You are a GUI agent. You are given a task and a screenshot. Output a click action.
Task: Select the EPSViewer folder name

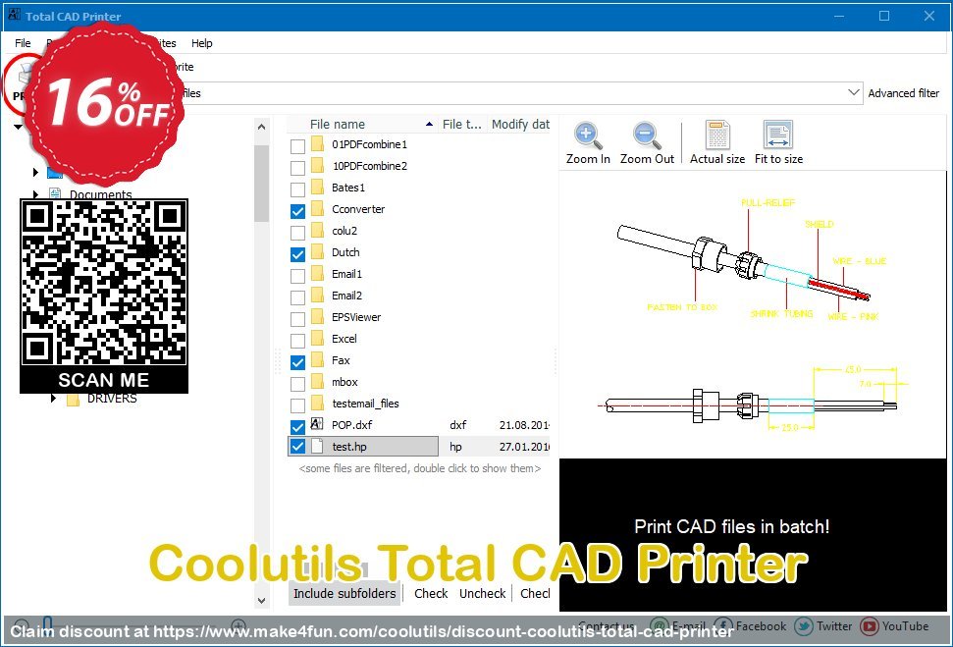point(356,317)
